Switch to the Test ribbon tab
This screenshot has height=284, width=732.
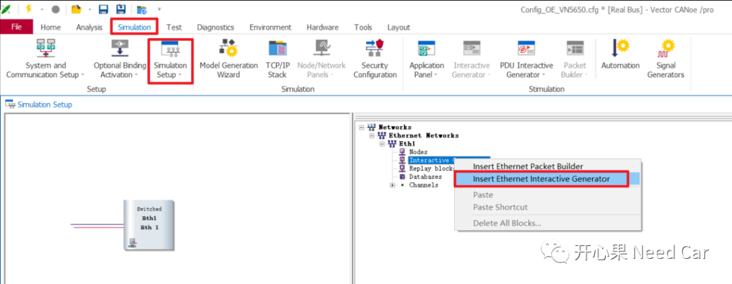coord(174,27)
